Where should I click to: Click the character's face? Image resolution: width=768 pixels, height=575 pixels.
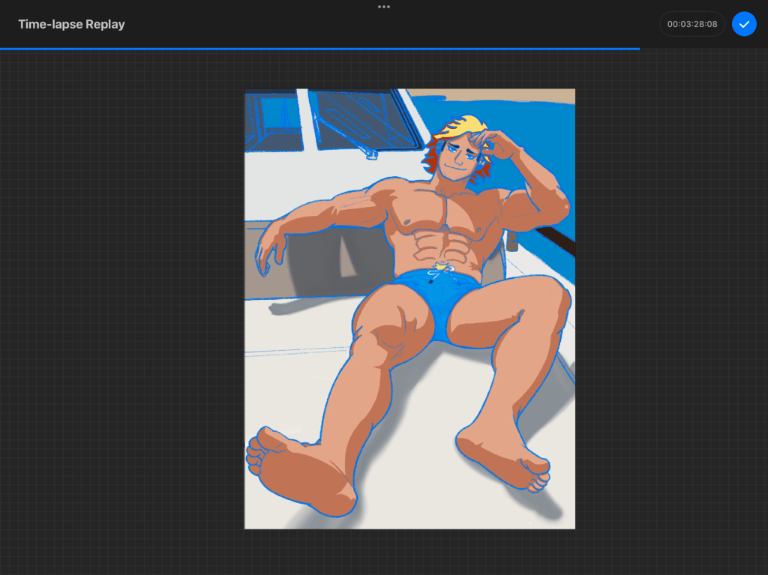(457, 159)
